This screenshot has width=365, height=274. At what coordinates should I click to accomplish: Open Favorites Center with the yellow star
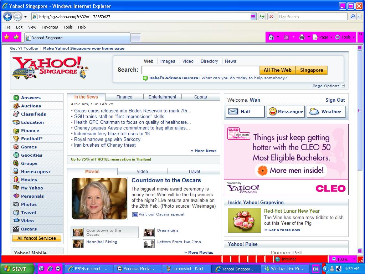coord(7,37)
